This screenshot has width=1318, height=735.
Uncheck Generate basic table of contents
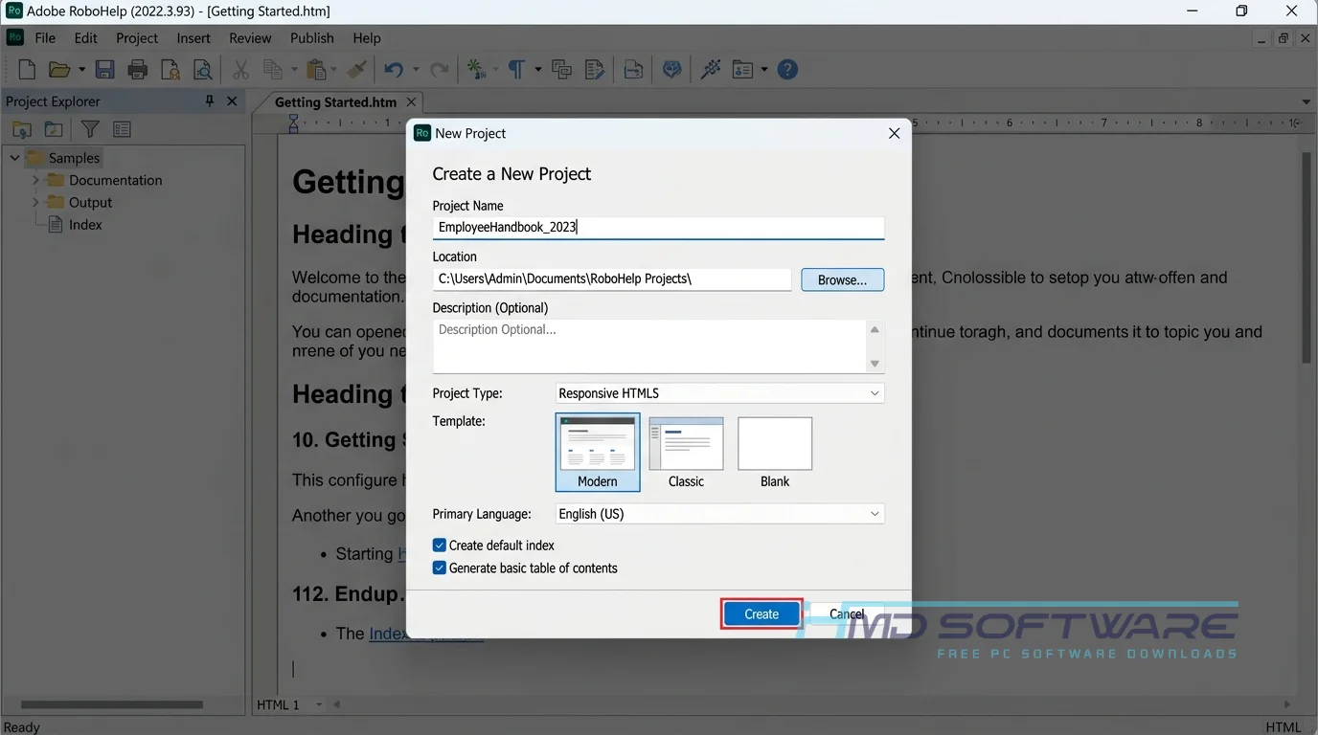[x=440, y=568]
